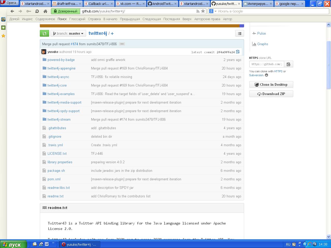Click the Clone in Desktop button
331x248 pixels.
pyautogui.click(x=271, y=84)
